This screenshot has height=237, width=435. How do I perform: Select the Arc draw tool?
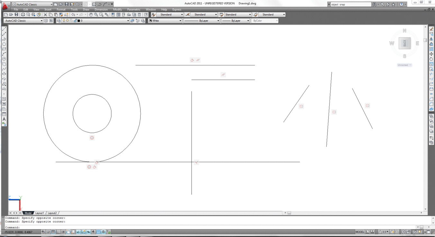4,54
